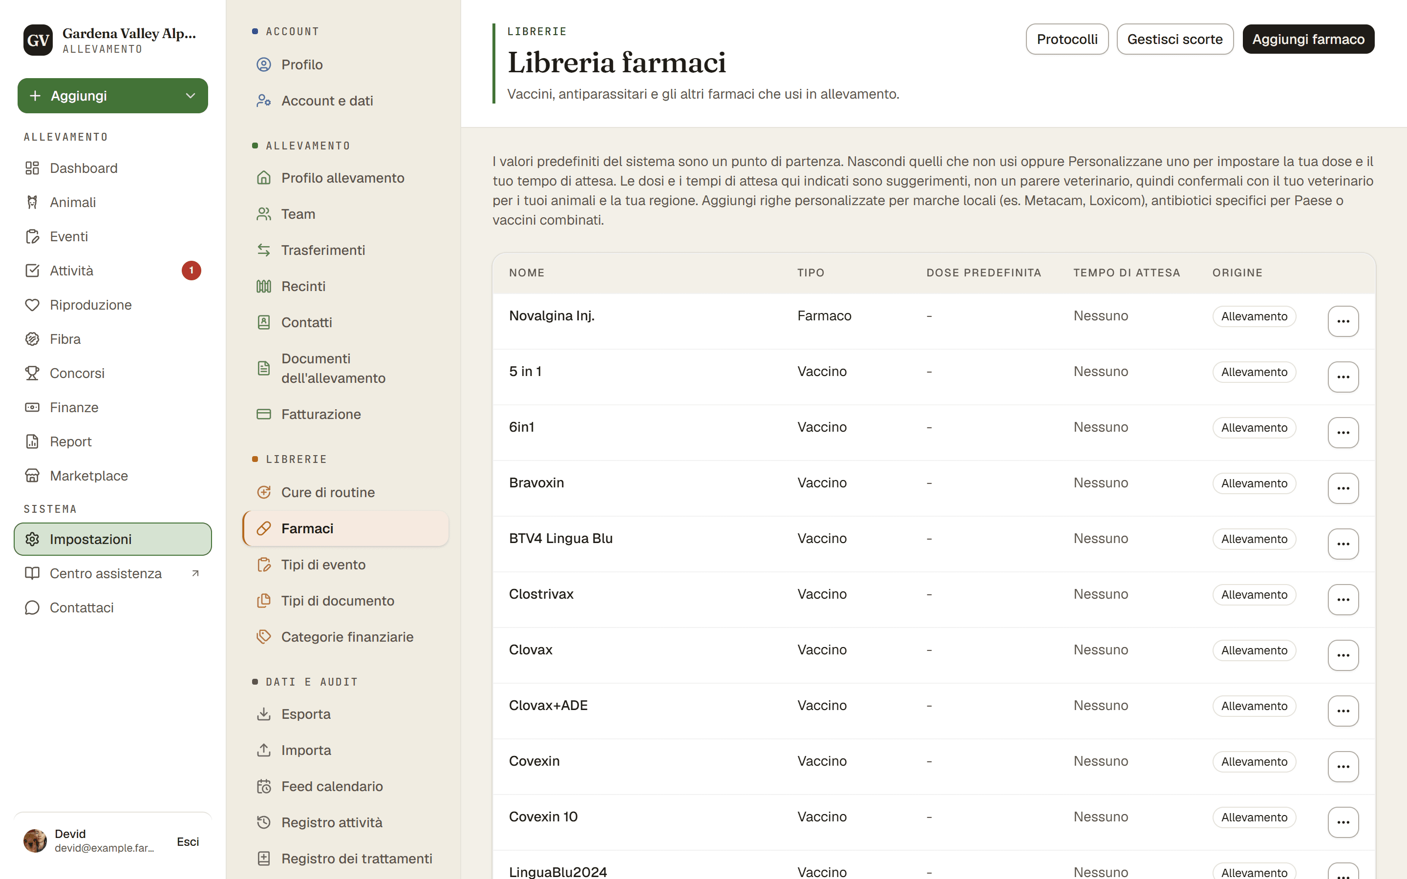Open the Concorsi trophy icon

tap(32, 373)
